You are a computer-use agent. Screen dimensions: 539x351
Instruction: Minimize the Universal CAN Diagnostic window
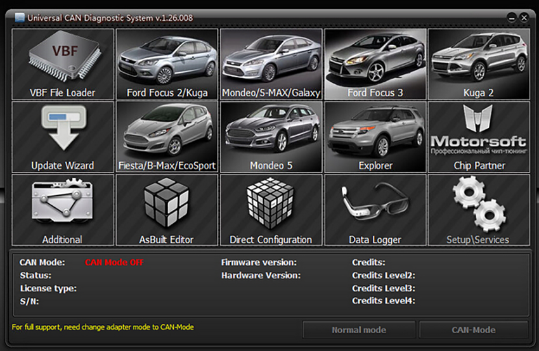point(512,18)
